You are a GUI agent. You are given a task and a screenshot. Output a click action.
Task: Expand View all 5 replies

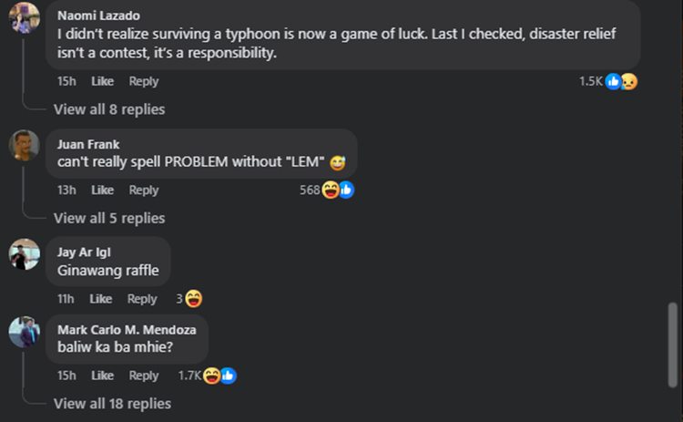pyautogui.click(x=109, y=218)
